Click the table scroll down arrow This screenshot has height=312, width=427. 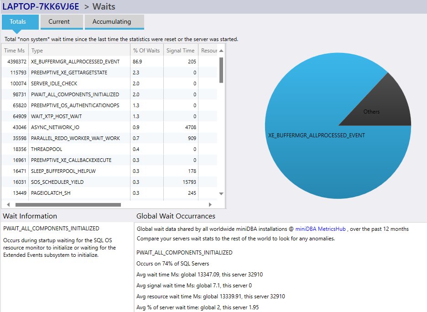tap(221, 193)
